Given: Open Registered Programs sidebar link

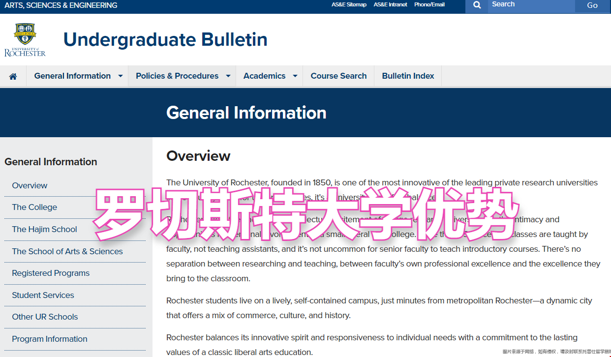Looking at the screenshot, I should click(51, 273).
